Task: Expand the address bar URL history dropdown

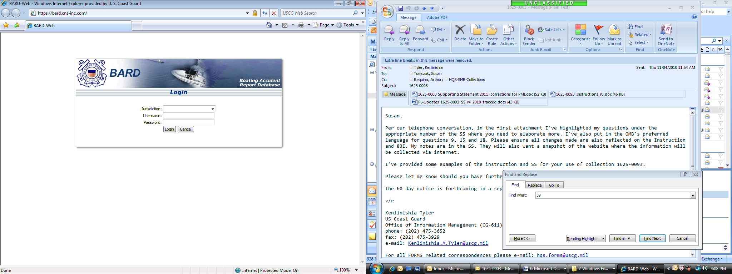Action: pyautogui.click(x=247, y=13)
